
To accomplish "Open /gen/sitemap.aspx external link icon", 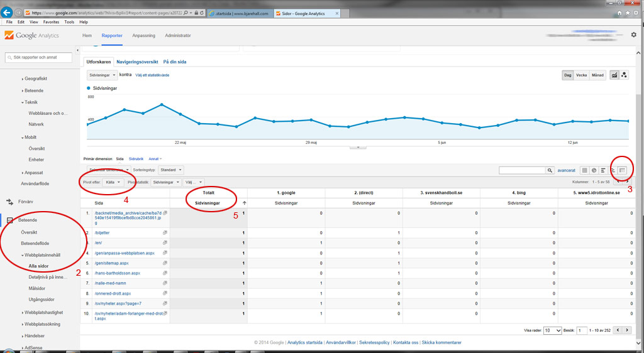I will click(165, 263).
